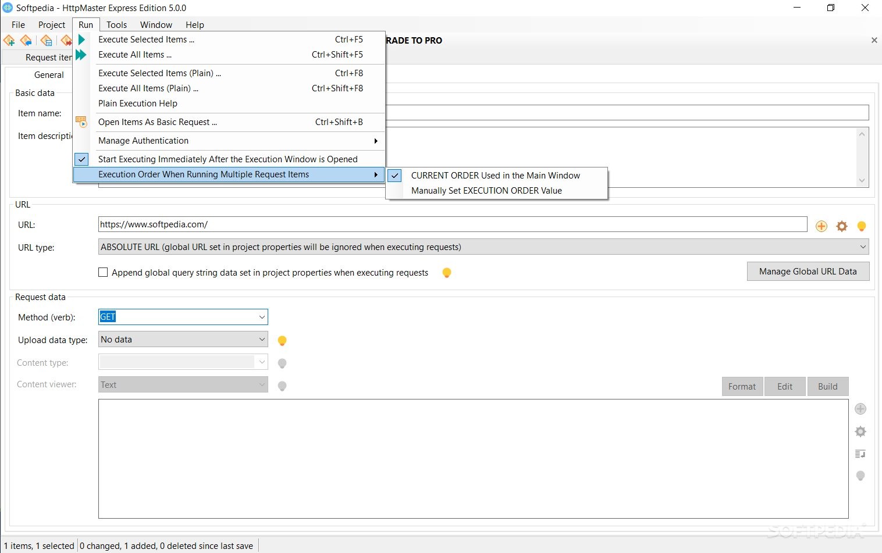Click description box scroll up arrow
The height and width of the screenshot is (553, 882).
coord(862,134)
